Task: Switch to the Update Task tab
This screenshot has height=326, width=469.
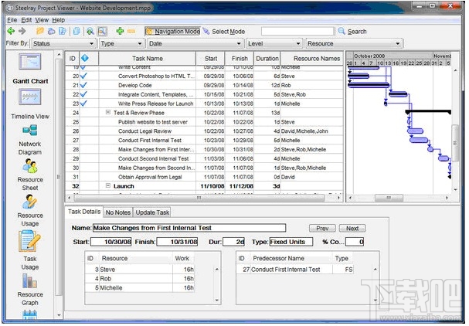Action: (152, 212)
